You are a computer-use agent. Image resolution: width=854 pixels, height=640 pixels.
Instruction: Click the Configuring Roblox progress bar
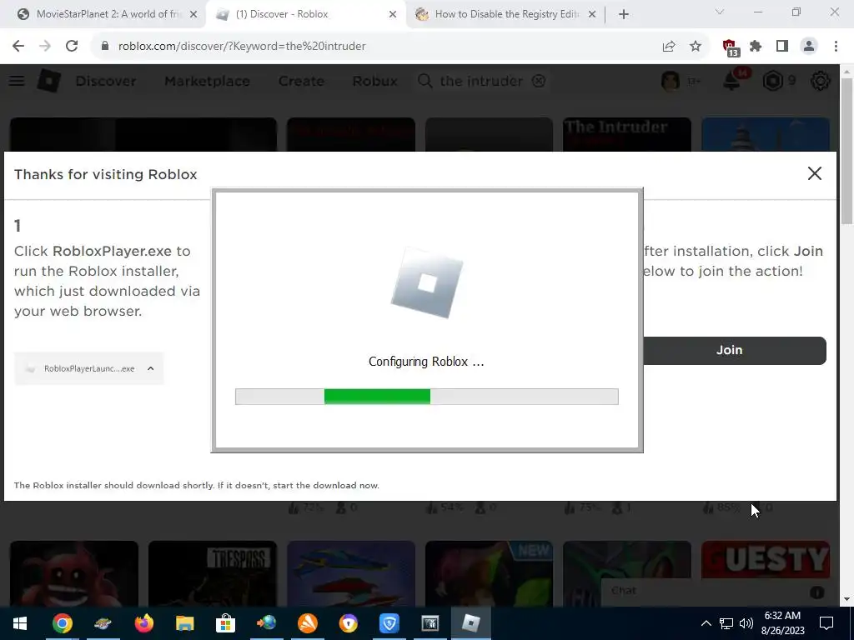click(x=426, y=397)
